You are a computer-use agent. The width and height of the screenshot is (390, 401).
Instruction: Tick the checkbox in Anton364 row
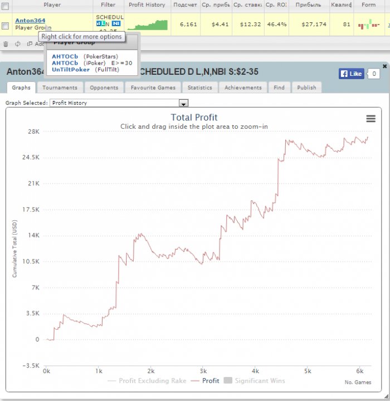point(5,26)
